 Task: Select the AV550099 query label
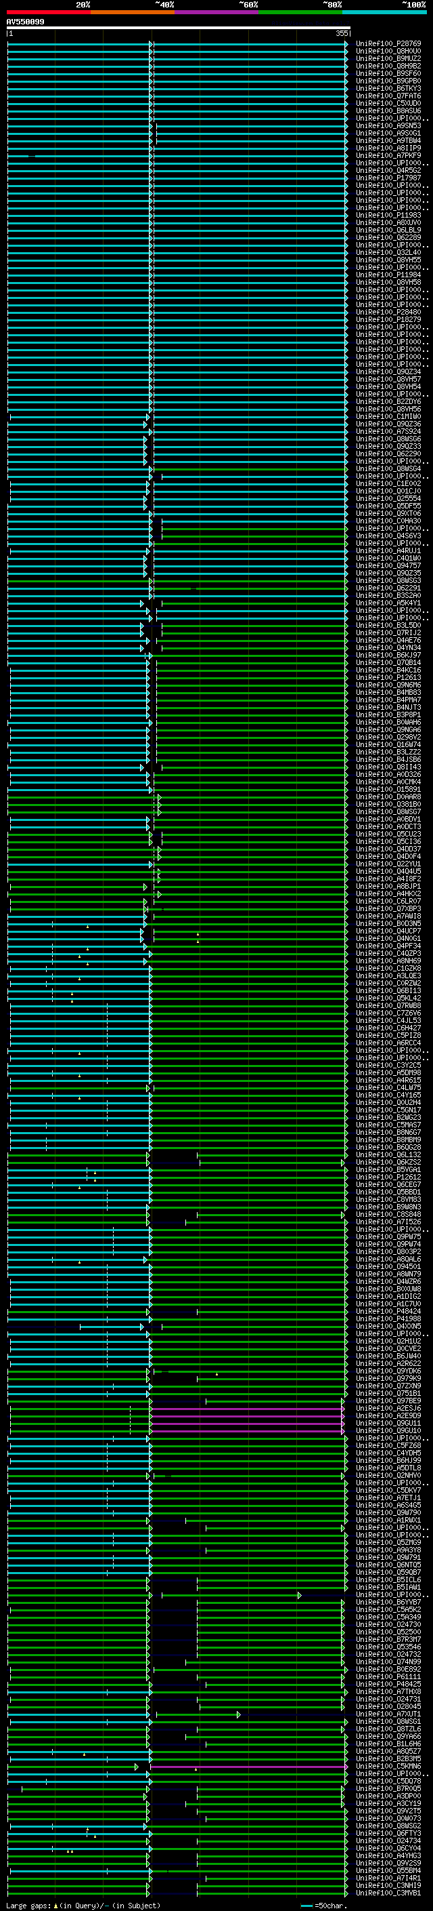25,22
